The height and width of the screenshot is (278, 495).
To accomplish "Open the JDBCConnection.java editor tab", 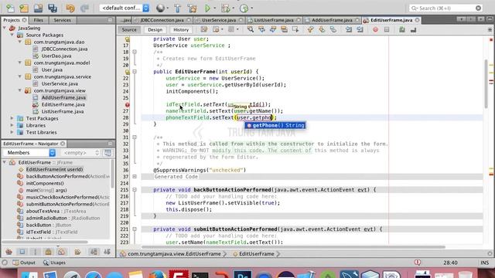I will click(162, 20).
